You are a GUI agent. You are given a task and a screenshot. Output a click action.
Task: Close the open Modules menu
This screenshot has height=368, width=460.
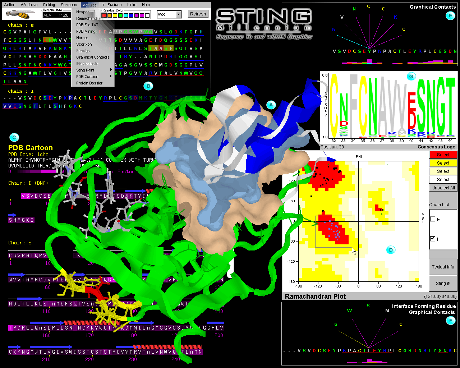tap(89, 5)
